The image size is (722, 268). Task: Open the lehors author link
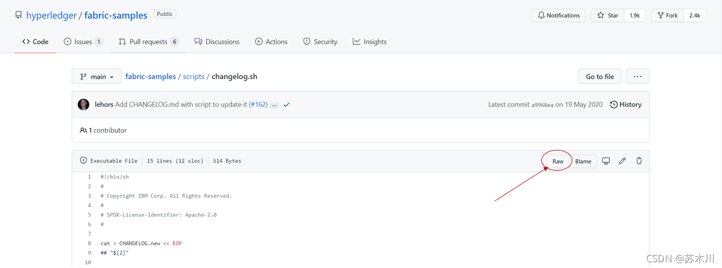coord(104,105)
